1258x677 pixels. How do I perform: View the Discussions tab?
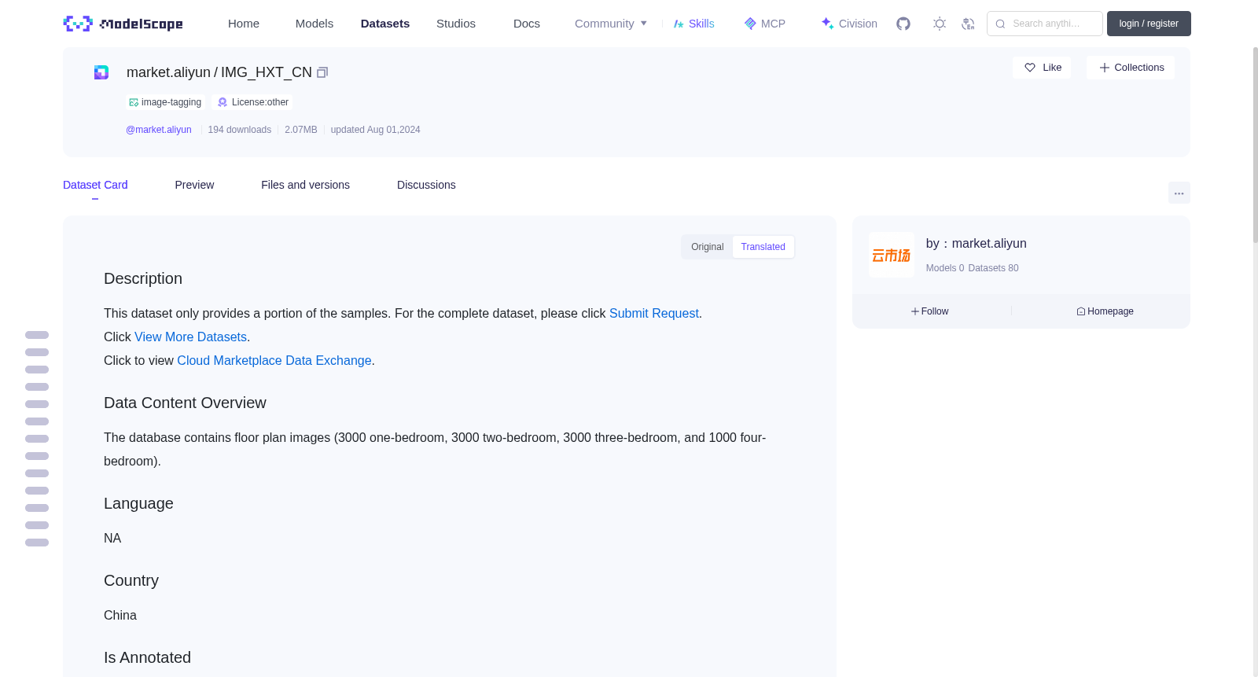[x=426, y=185]
